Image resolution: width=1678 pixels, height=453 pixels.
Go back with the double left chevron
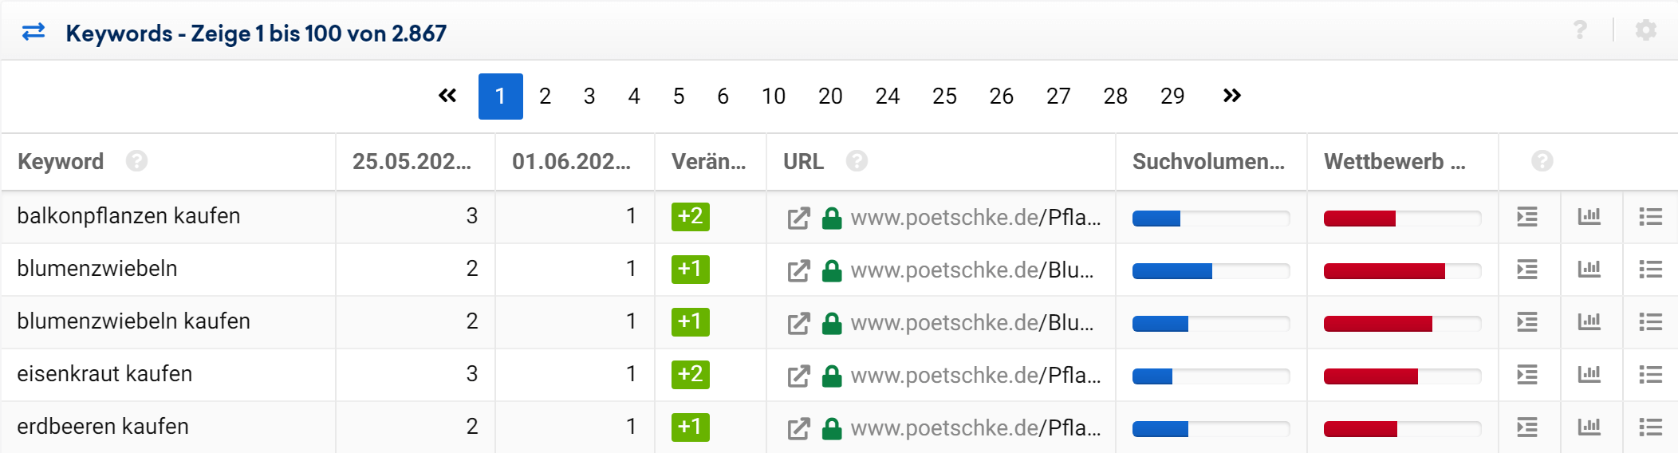(447, 97)
